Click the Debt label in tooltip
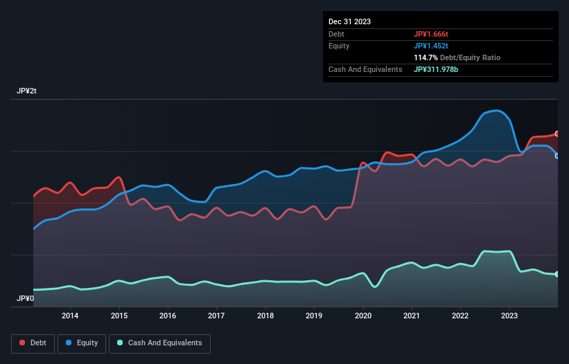Viewport: 569px width, 364px height. coord(336,34)
